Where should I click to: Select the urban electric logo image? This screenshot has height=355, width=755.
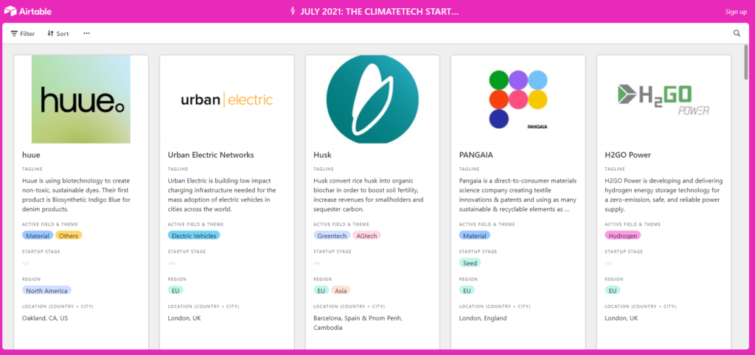227,100
